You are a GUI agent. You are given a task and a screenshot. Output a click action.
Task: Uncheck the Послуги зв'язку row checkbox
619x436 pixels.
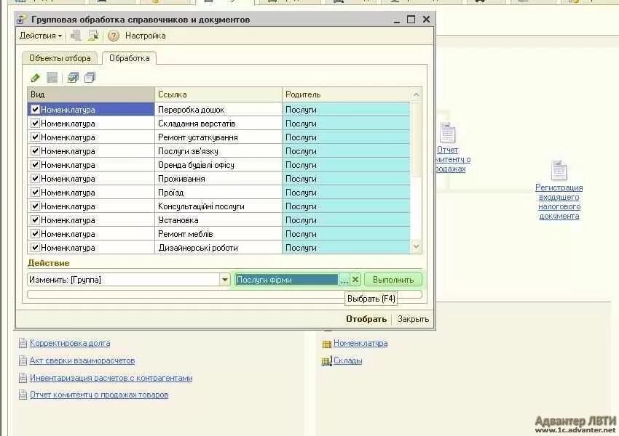click(35, 151)
